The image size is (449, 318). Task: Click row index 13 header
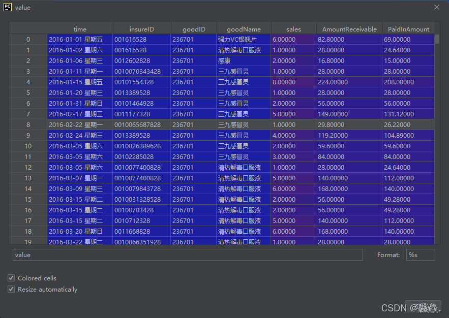click(28, 178)
